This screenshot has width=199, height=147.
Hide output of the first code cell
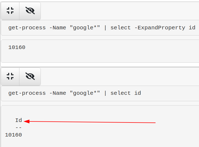click(x=30, y=11)
